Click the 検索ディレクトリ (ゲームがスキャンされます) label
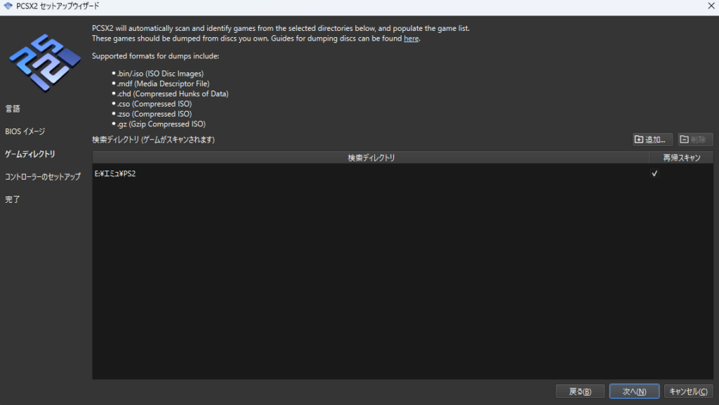This screenshot has width=719, height=405. pyautogui.click(x=153, y=140)
